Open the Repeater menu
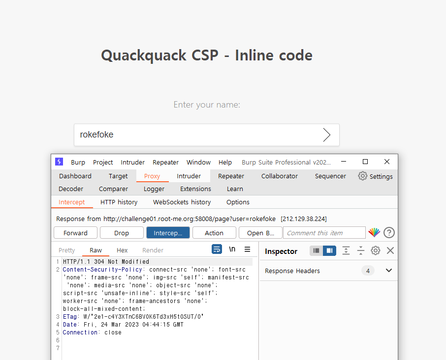The width and height of the screenshot is (446, 360). click(165, 162)
